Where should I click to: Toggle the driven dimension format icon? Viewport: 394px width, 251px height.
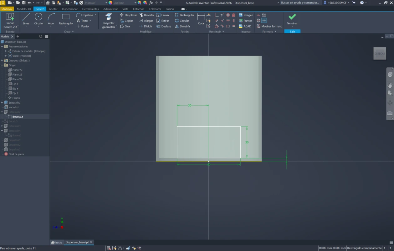click(x=264, y=15)
